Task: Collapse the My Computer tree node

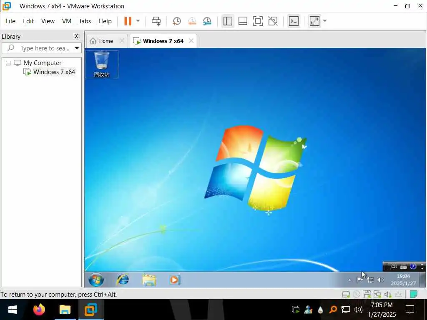Action: click(x=8, y=63)
